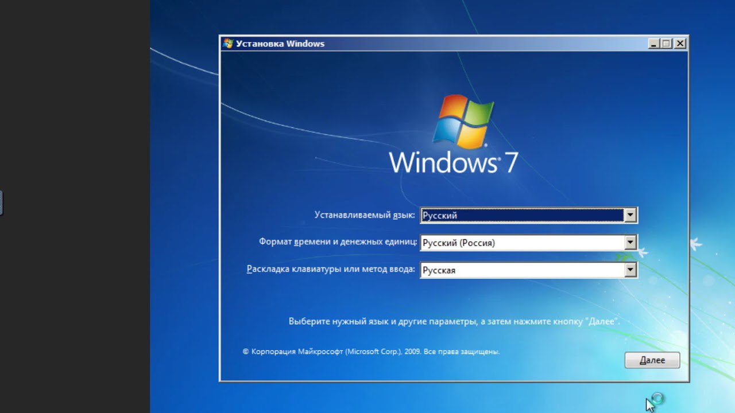Expand the Формат времени и денежных единиц dropdown arrow
Viewport: 735px width, 413px height.
(630, 243)
